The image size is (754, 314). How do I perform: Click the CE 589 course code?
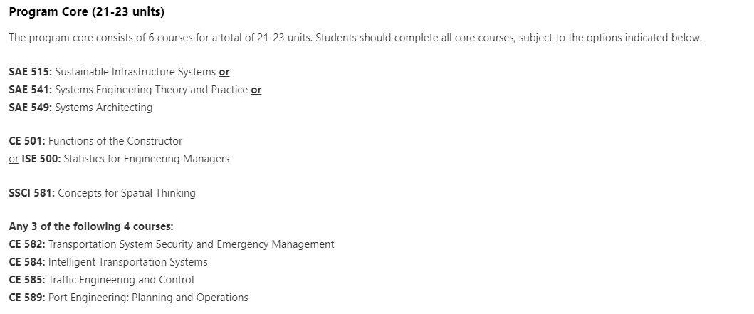[27, 298]
